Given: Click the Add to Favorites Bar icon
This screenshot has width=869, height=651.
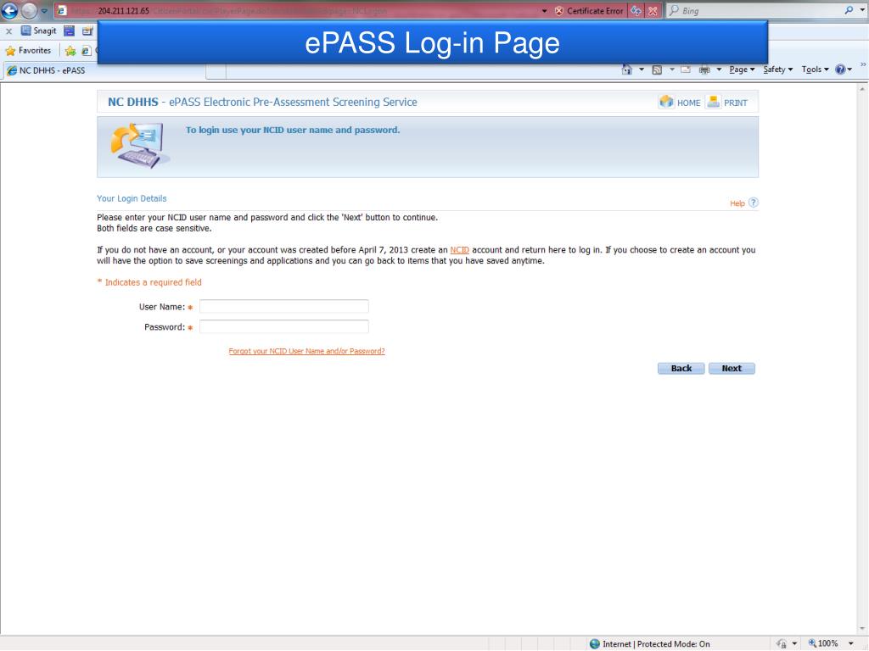Looking at the screenshot, I should tap(70, 51).
